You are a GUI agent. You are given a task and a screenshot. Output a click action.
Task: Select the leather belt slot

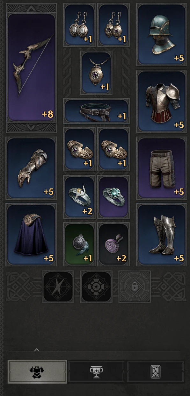[97, 111]
